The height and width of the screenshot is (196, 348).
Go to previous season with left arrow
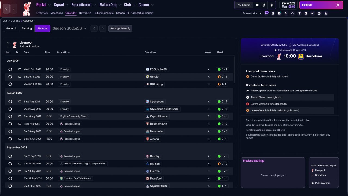(94, 28)
